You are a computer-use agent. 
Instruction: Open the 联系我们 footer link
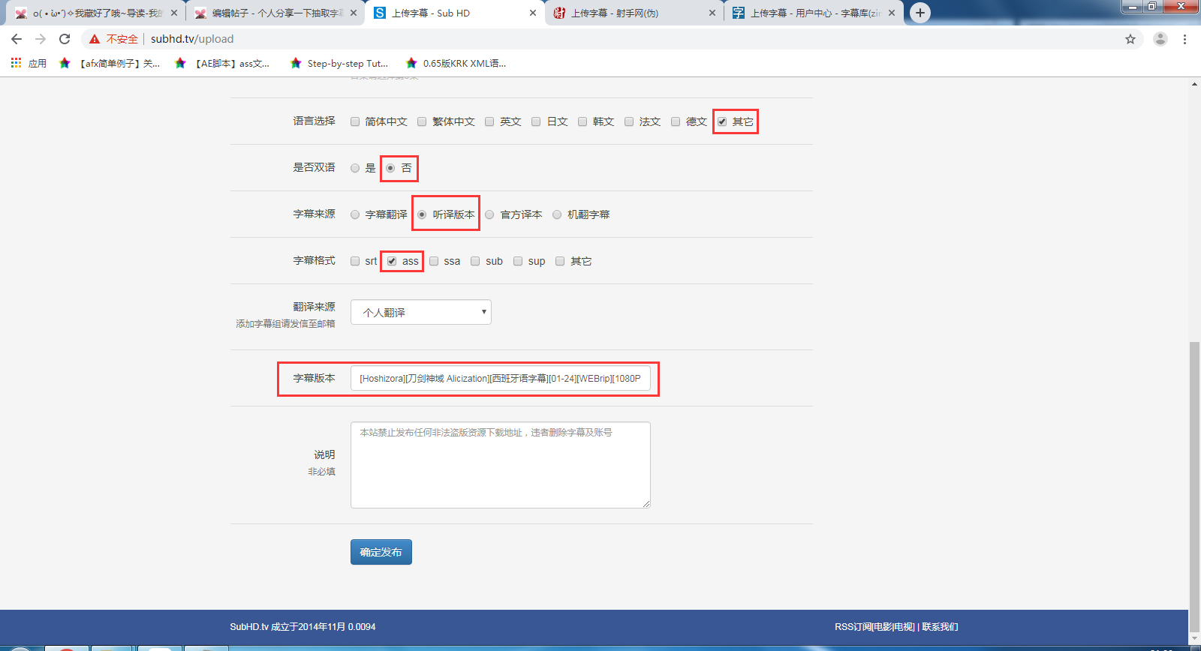click(x=940, y=627)
